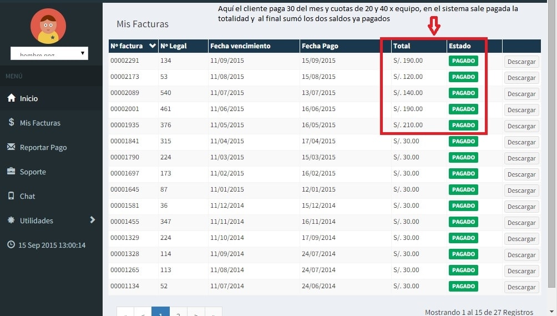Click the home icon beside Inicio
This screenshot has height=316, width=557.
tap(11, 98)
